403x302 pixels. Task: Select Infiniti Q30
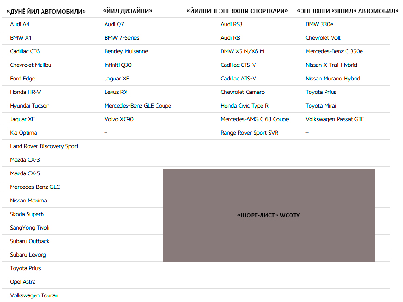pyautogui.click(x=118, y=65)
